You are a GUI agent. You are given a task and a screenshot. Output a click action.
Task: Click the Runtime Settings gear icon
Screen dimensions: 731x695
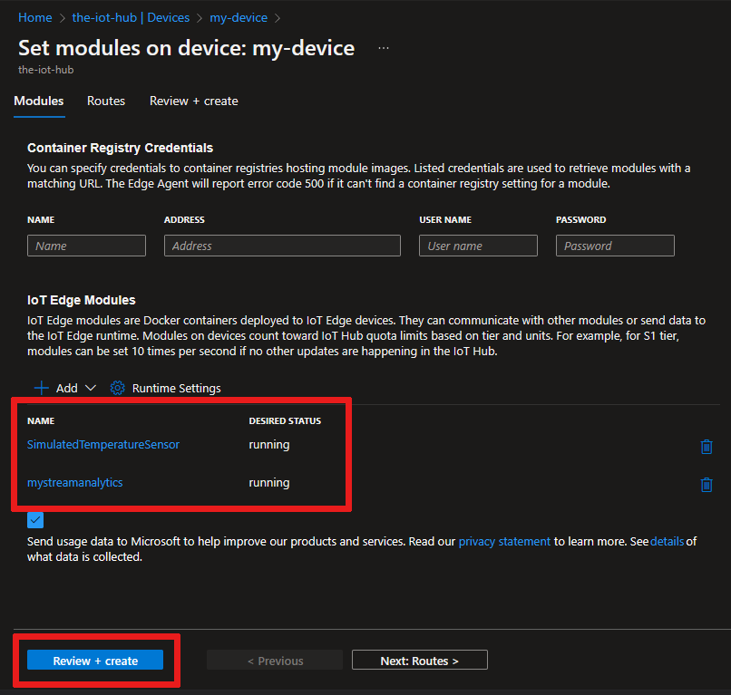tap(118, 388)
